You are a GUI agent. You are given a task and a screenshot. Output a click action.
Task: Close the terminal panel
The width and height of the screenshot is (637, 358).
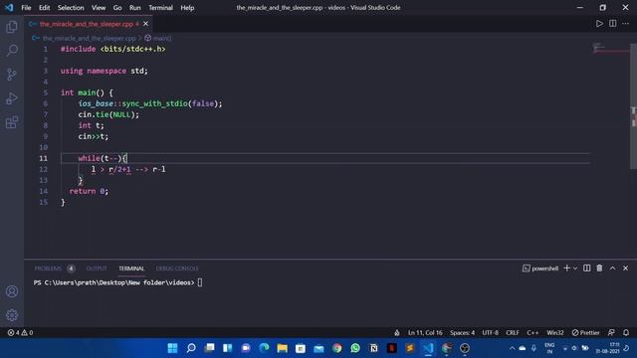[x=626, y=268]
